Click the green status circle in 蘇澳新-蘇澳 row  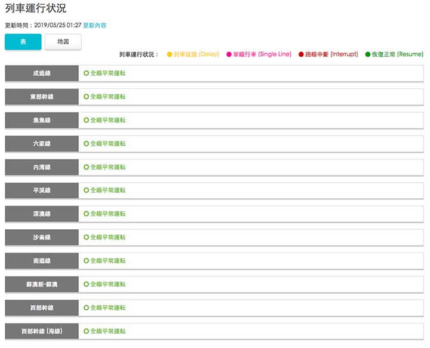pyautogui.click(x=86, y=284)
